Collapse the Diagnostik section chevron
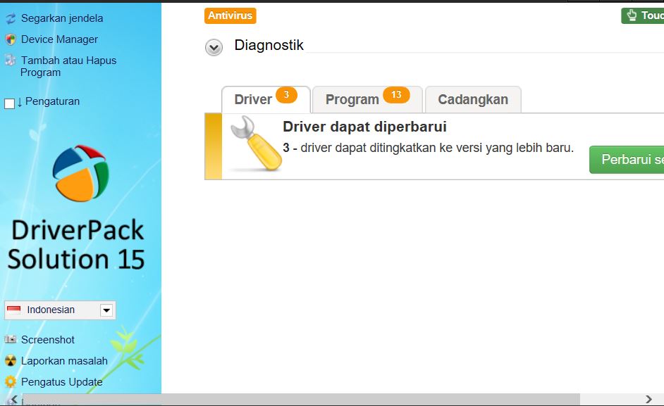The width and height of the screenshot is (664, 406). pos(214,48)
